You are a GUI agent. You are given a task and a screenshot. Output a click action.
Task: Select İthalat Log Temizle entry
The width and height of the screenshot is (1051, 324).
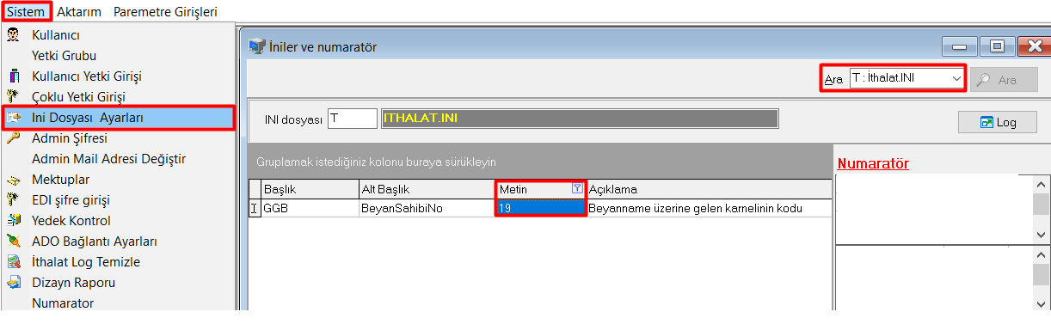tap(86, 262)
